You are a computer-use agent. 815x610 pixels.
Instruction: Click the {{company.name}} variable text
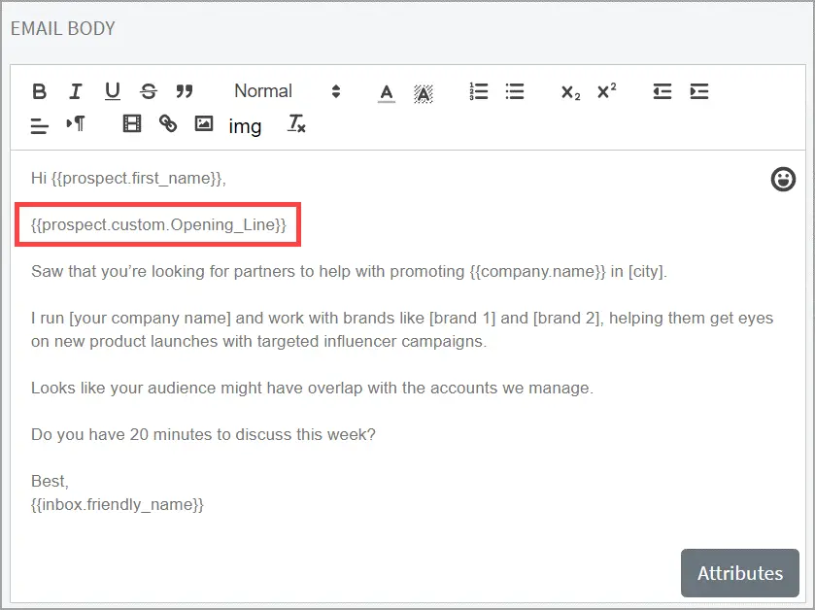[x=537, y=271]
